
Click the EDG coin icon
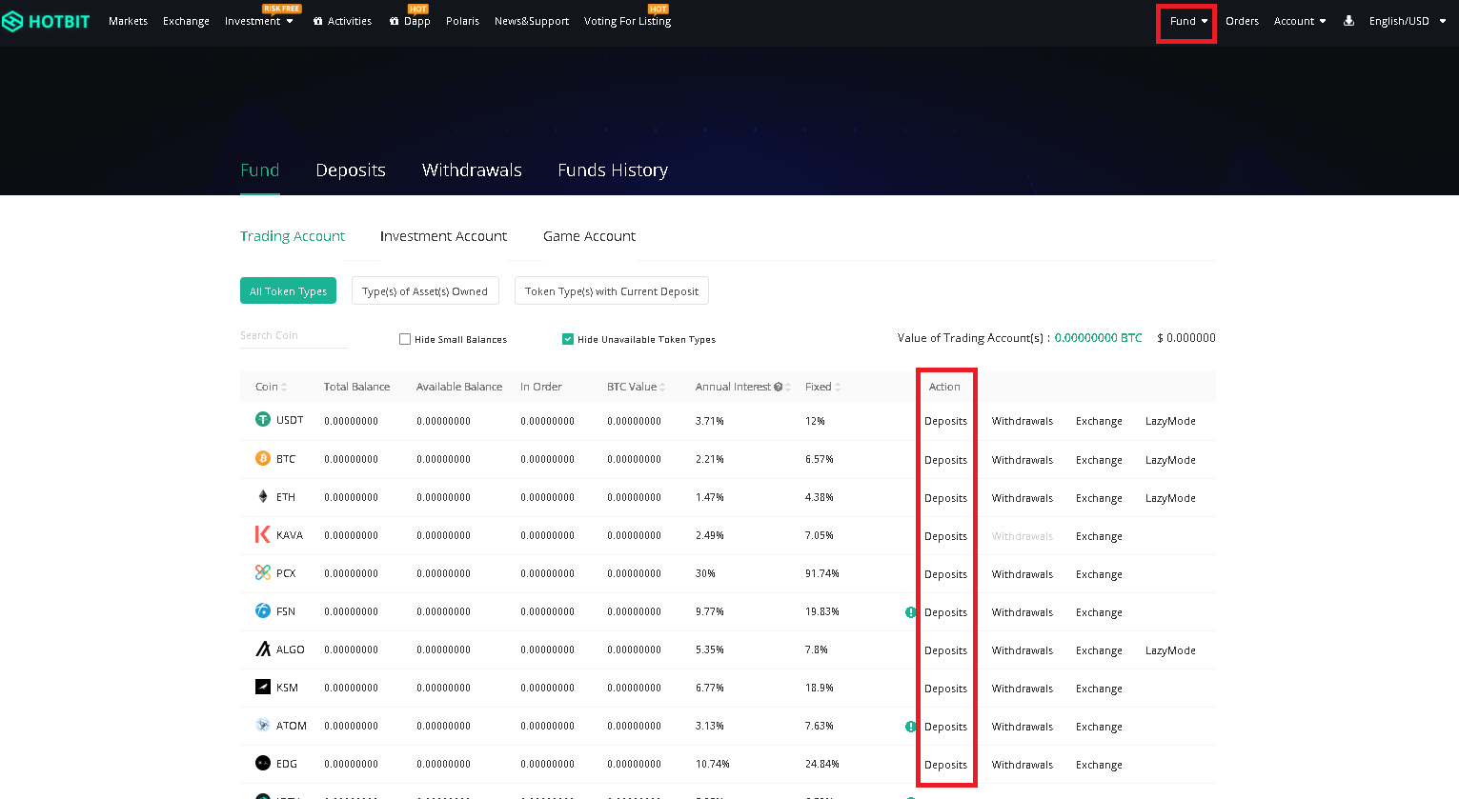(263, 763)
